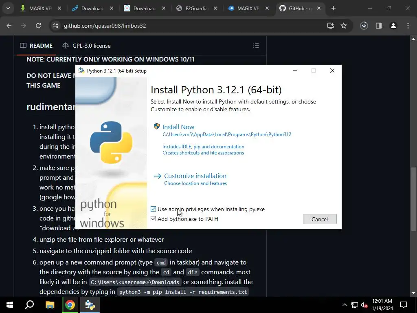Screen dimensions: 417x313
Task: Click Chrome icon in taskbar
Action: pos(70,305)
